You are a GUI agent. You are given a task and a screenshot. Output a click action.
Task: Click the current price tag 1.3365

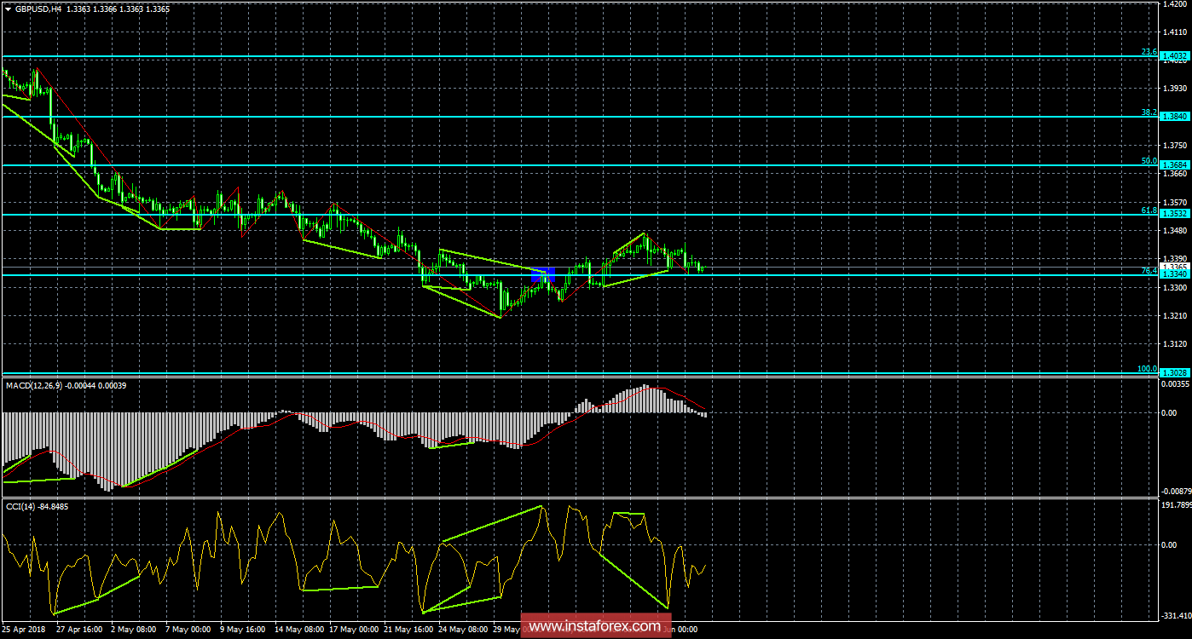(1175, 267)
